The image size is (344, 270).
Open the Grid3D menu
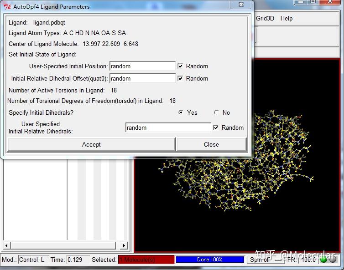[x=265, y=18]
